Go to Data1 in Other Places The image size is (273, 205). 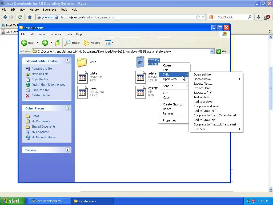35,116
